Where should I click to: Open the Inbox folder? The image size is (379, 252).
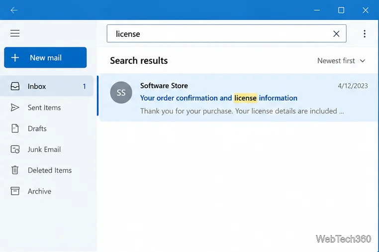point(47,86)
